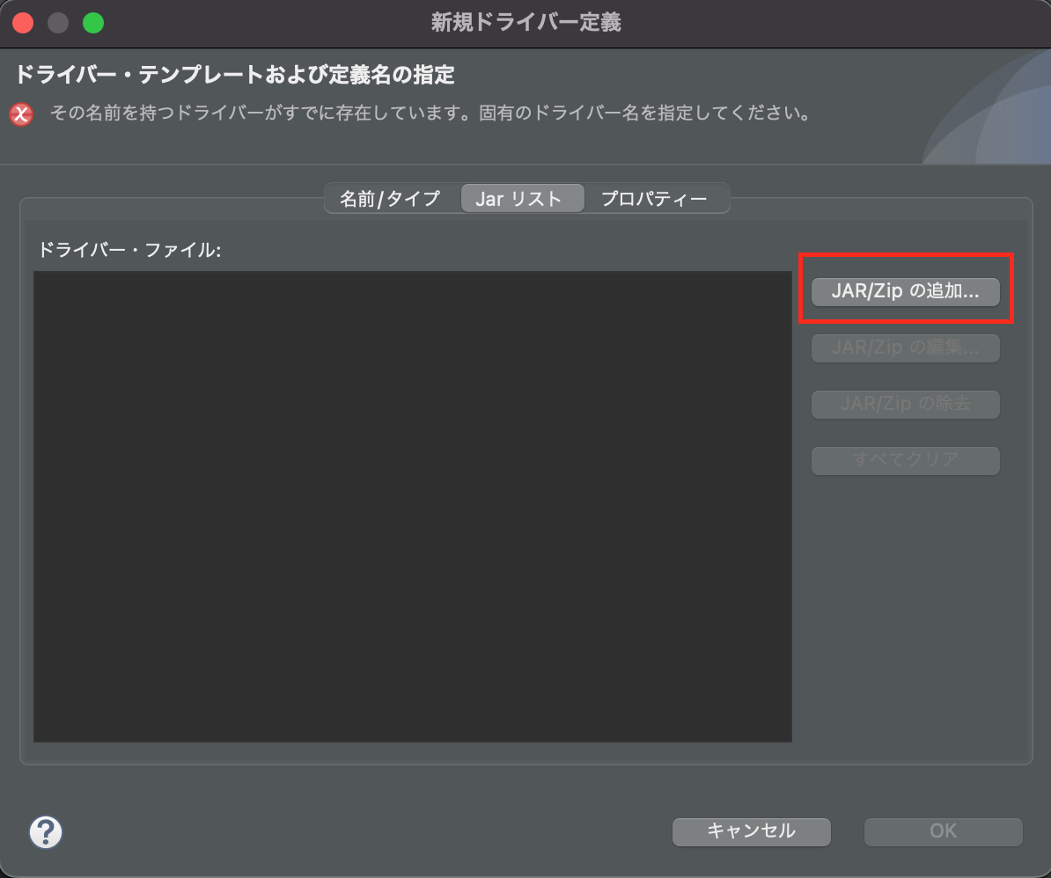
Task: Click the JAR/Zip の編集... button
Action: point(905,348)
